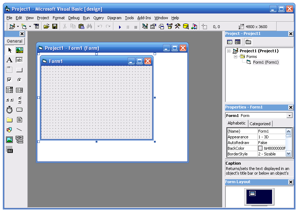This screenshot has height=213, width=299.
Task: Click View Object icon in Project panel
Action: click(x=237, y=42)
